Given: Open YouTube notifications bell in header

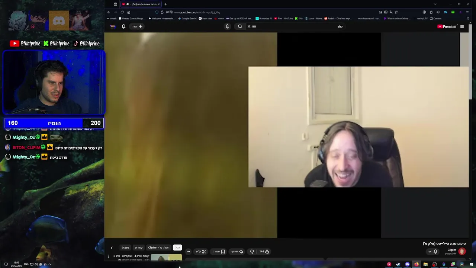Looking at the screenshot, I should pyautogui.click(x=123, y=26).
